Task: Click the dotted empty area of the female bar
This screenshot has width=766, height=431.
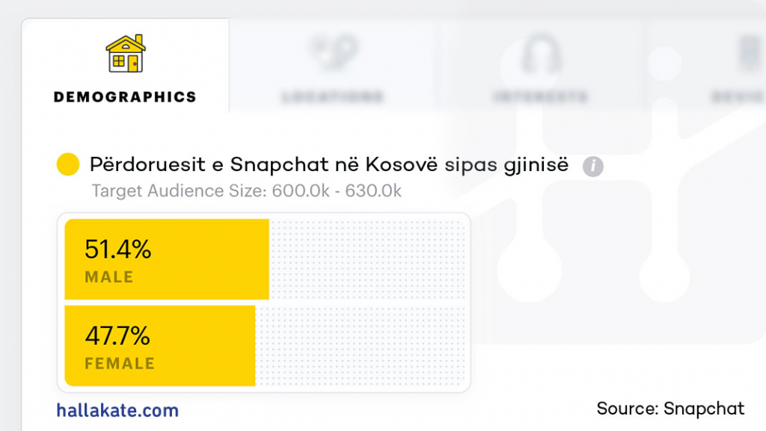Action: (x=361, y=346)
